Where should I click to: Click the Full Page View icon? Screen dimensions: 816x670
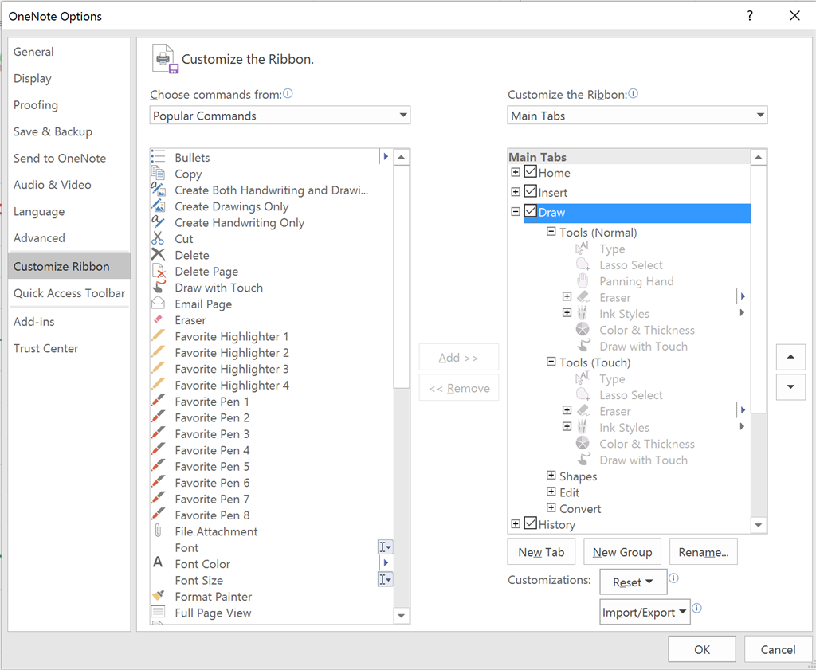(x=159, y=612)
